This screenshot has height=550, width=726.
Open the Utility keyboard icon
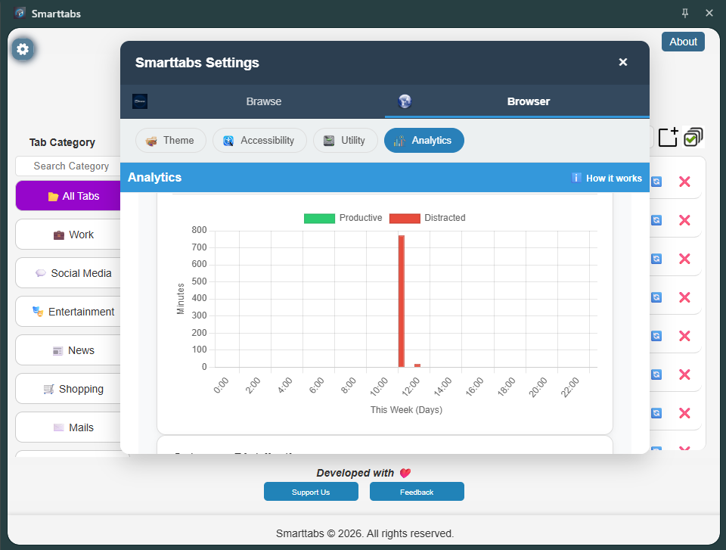[327, 140]
